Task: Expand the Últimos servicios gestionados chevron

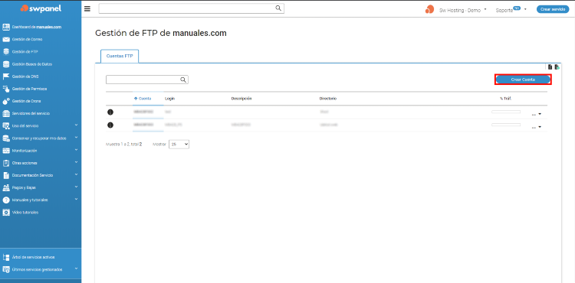Action: (76, 269)
